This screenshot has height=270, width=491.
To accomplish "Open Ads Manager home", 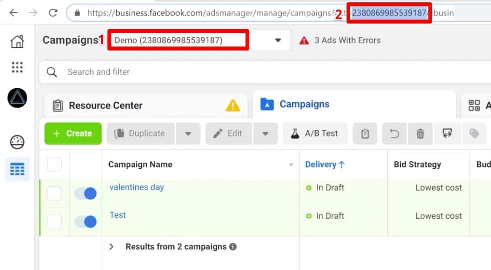I will pyautogui.click(x=17, y=41).
